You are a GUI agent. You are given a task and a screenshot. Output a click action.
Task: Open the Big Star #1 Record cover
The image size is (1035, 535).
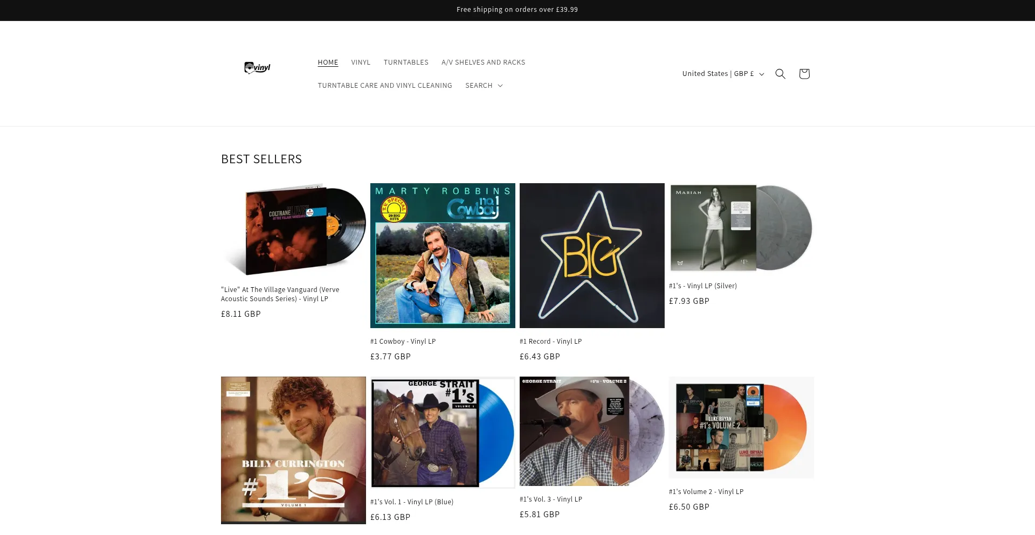tap(592, 255)
